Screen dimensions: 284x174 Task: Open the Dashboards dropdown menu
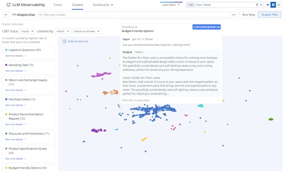click(103, 5)
